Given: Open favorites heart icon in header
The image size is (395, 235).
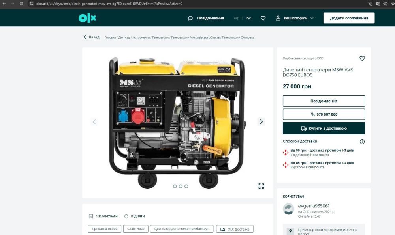Looking at the screenshot, I should [263, 18].
